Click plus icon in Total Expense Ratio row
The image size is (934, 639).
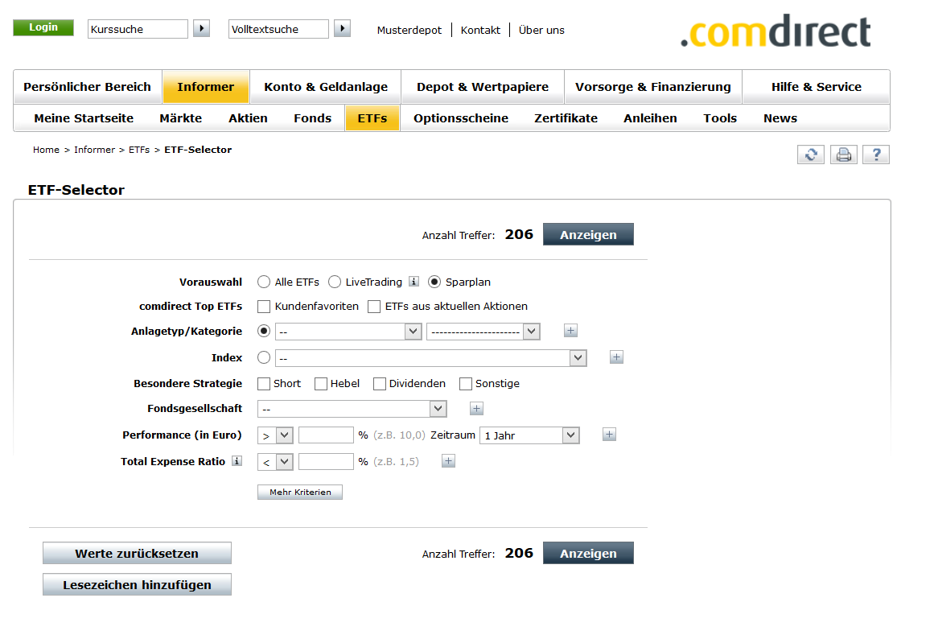click(x=449, y=461)
